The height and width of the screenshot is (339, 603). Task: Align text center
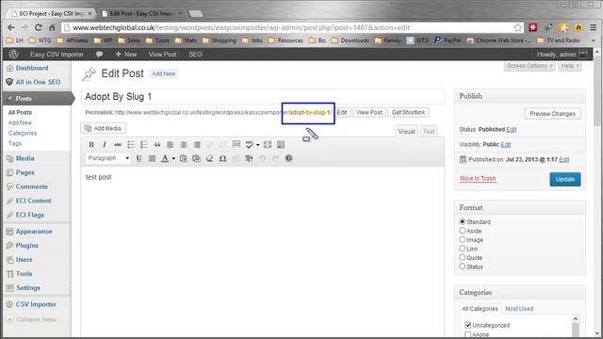(x=184, y=144)
